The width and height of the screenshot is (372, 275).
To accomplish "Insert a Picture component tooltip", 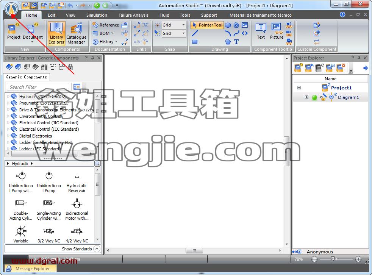I will [277, 31].
